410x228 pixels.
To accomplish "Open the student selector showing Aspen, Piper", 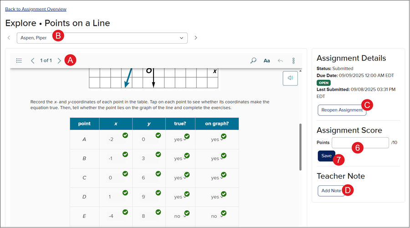I will [x=102, y=38].
